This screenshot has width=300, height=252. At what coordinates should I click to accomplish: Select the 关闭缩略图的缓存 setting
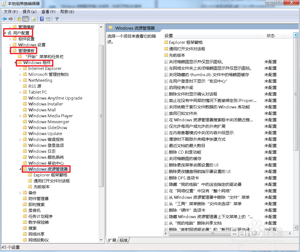(x=185, y=159)
